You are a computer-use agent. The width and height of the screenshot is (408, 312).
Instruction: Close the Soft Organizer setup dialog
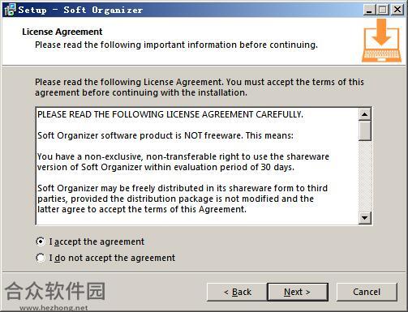tap(397, 10)
